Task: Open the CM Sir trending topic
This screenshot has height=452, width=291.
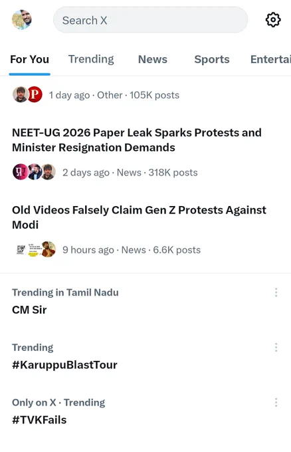Action: pos(29,310)
